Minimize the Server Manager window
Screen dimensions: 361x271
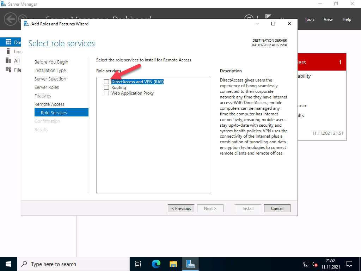(320, 4)
